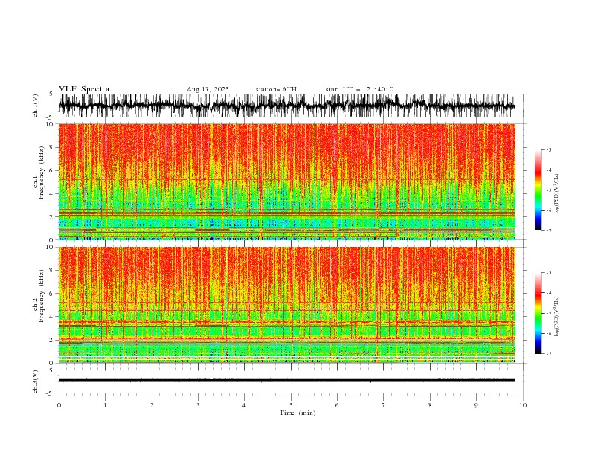The image size is (589, 455).
Task: Click the 'station=ATH' label
Action: [x=276, y=89]
